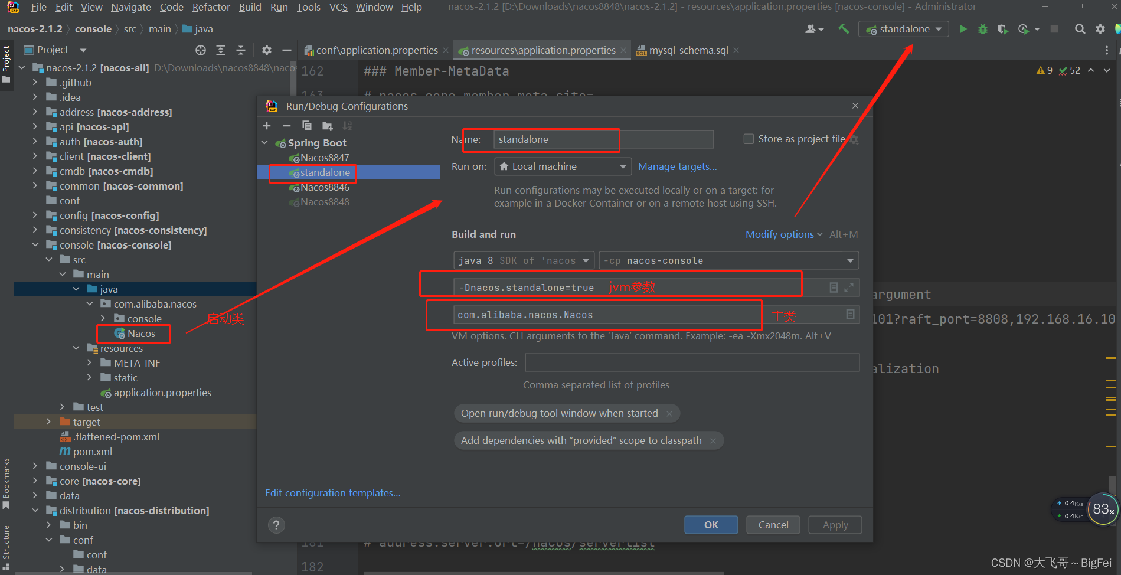
Task: Select Nacos8846 configuration
Action: [325, 187]
